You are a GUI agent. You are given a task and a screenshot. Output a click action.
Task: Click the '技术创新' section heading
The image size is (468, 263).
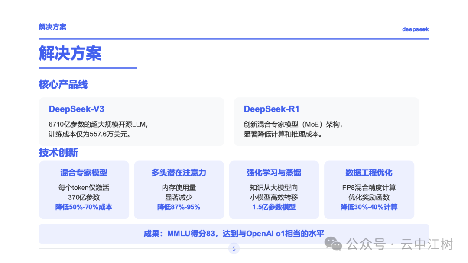tap(58, 153)
